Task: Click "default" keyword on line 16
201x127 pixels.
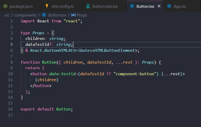Action: coord(46,109)
